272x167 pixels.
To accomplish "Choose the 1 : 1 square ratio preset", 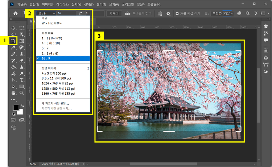I will [x=52, y=38].
